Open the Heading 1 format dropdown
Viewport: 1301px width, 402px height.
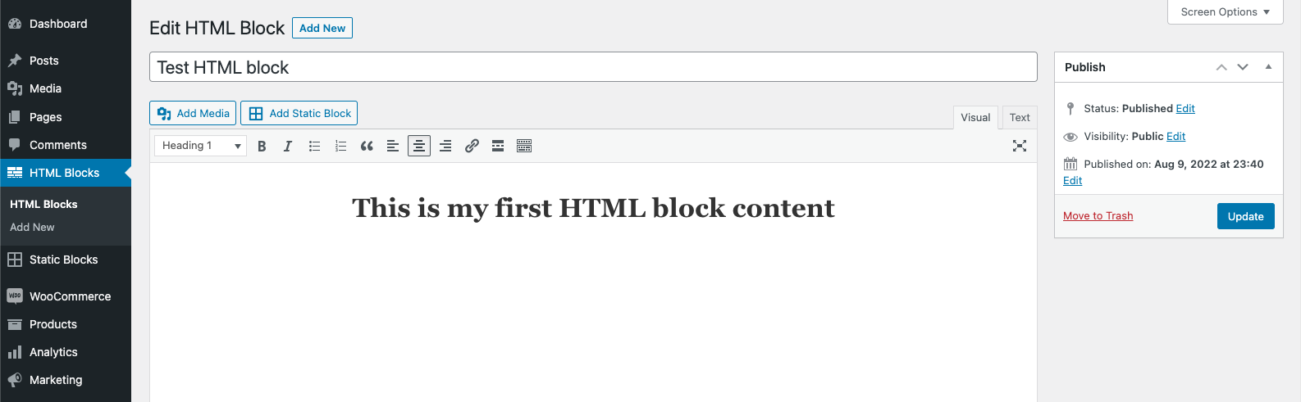click(200, 146)
